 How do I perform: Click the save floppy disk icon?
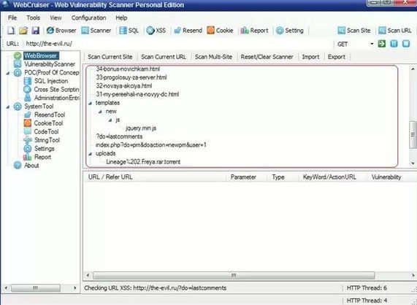point(36,31)
